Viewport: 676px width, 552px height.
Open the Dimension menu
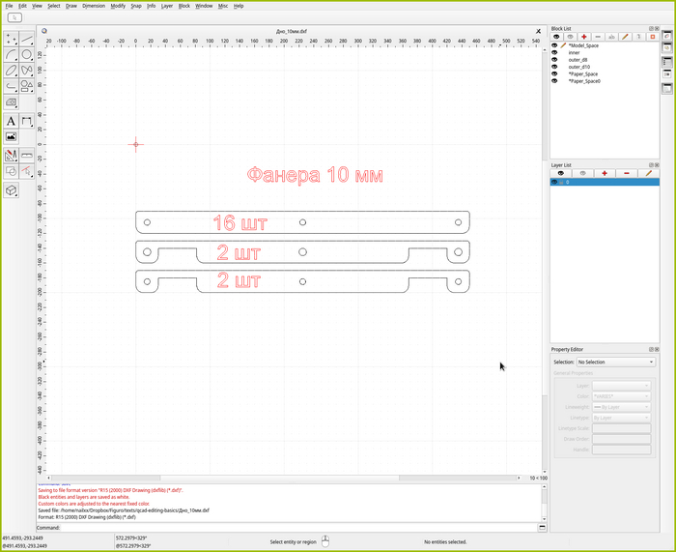tap(94, 6)
